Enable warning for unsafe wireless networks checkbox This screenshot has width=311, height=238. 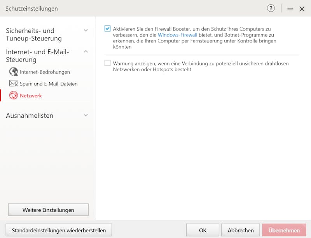(108, 63)
